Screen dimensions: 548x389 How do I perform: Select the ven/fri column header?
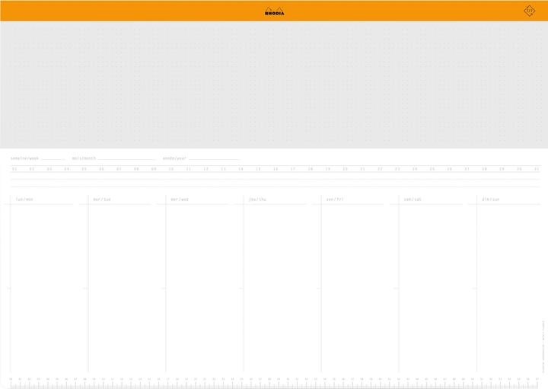(335, 199)
